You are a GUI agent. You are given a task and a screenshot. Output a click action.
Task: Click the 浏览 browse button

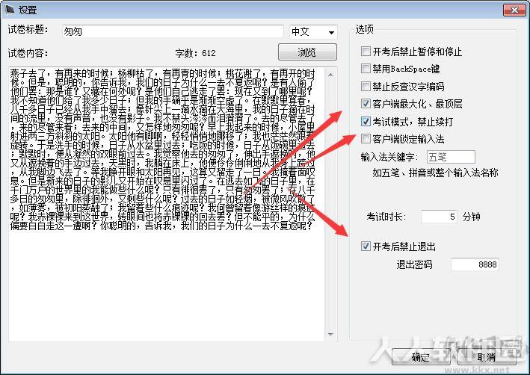click(x=307, y=52)
